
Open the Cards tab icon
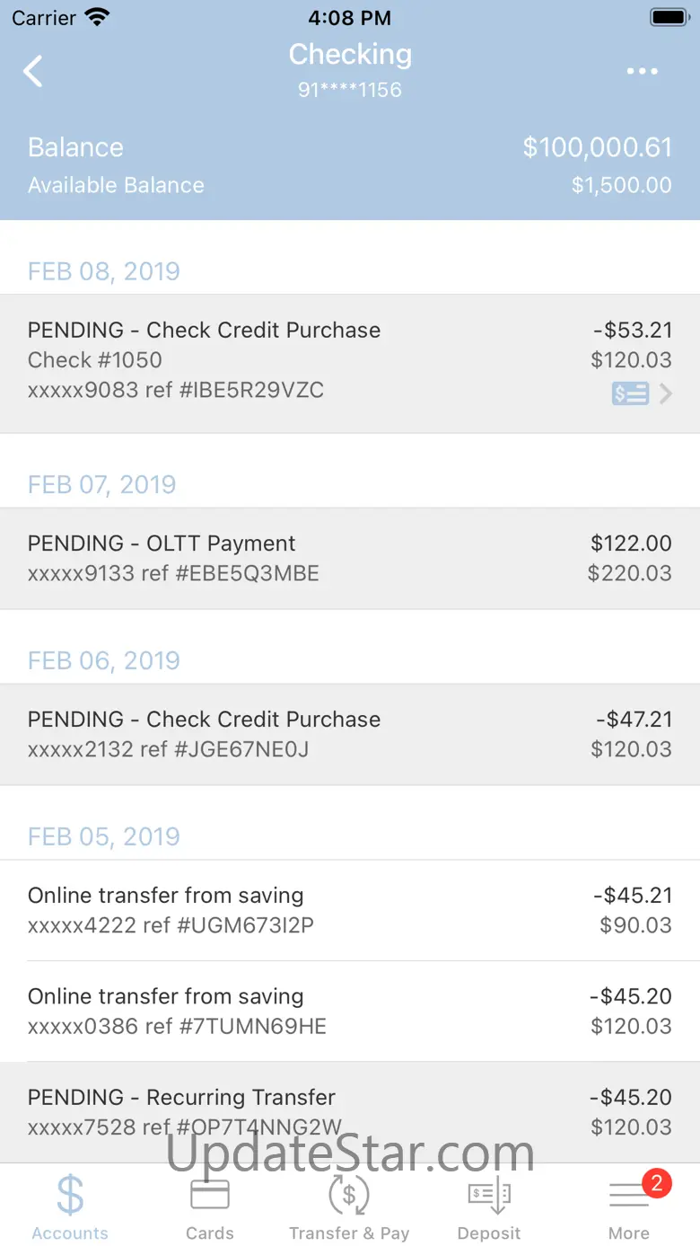pos(210,1195)
